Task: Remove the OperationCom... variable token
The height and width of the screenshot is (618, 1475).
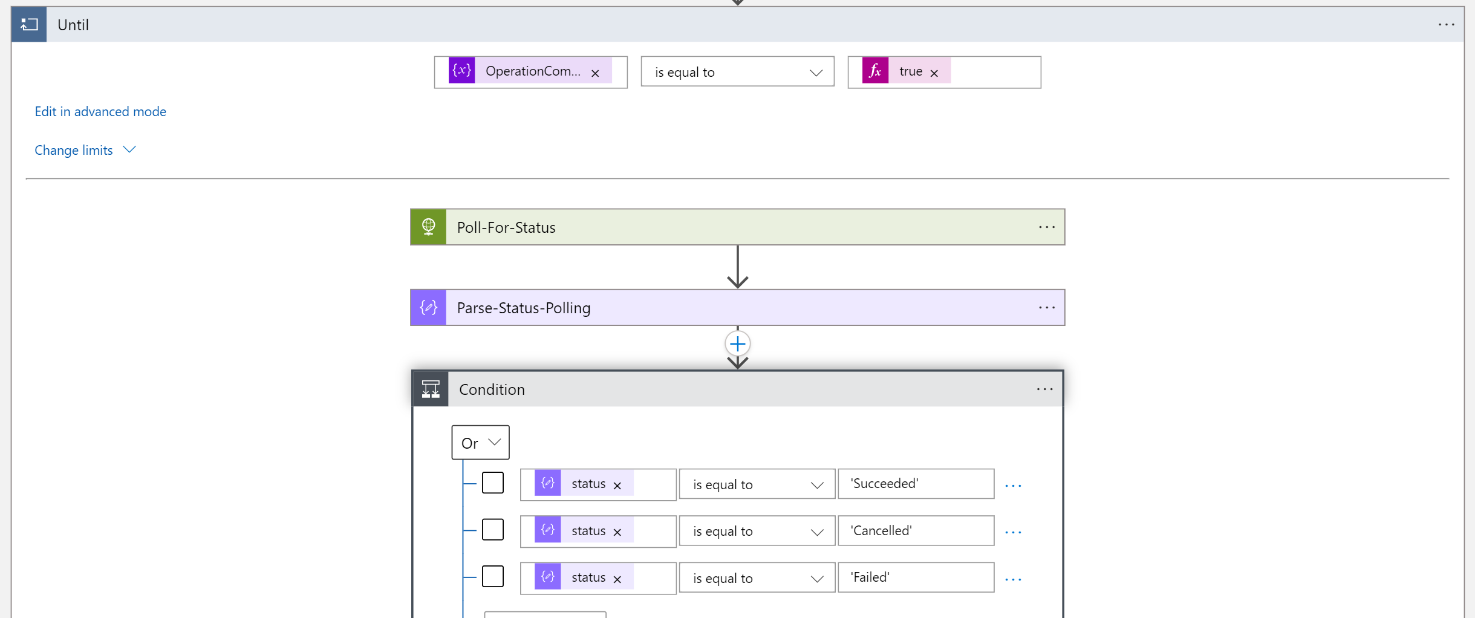Action: [595, 73]
